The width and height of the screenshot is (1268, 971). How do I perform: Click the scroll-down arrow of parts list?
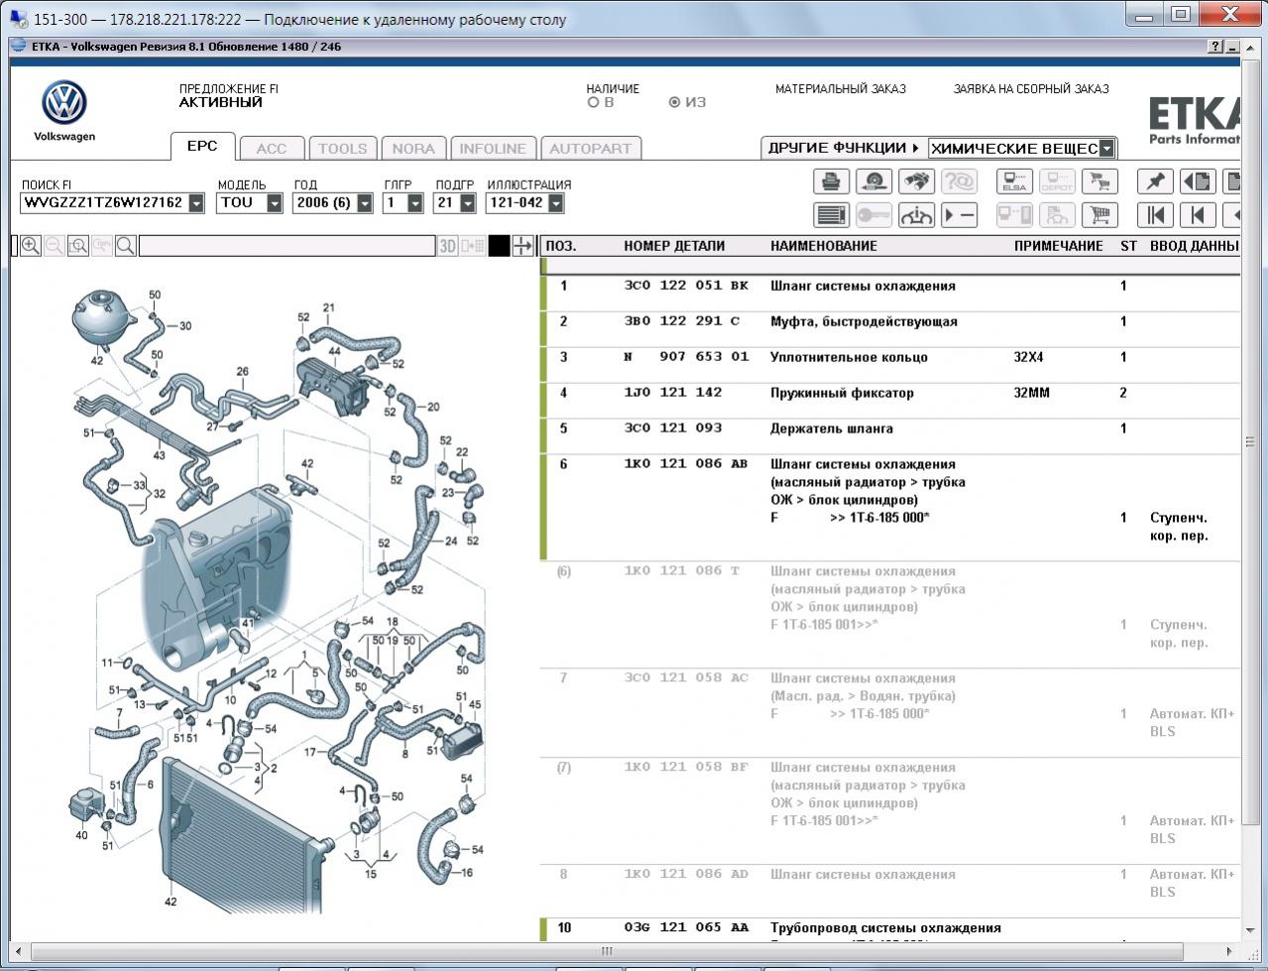1249,929
